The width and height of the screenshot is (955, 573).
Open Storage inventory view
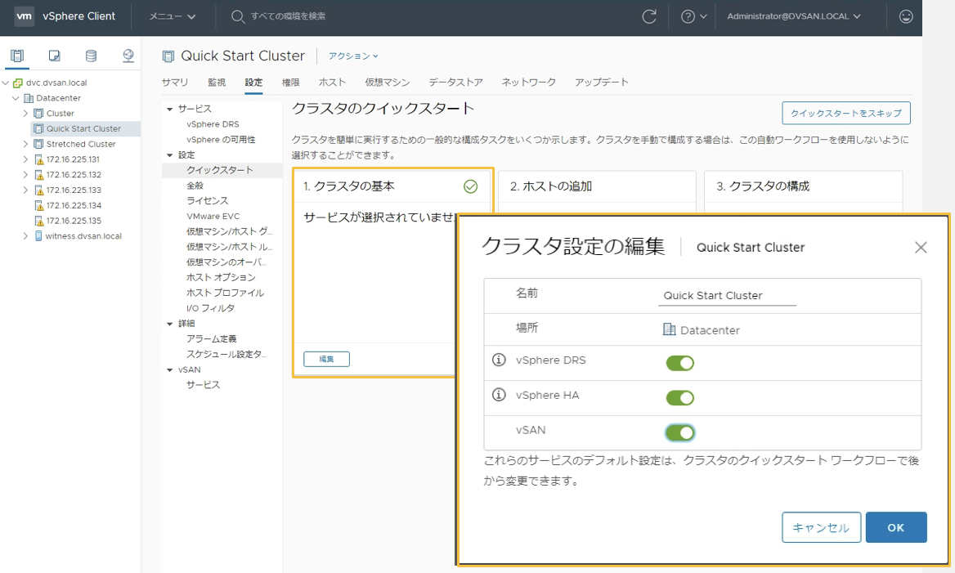pos(91,56)
